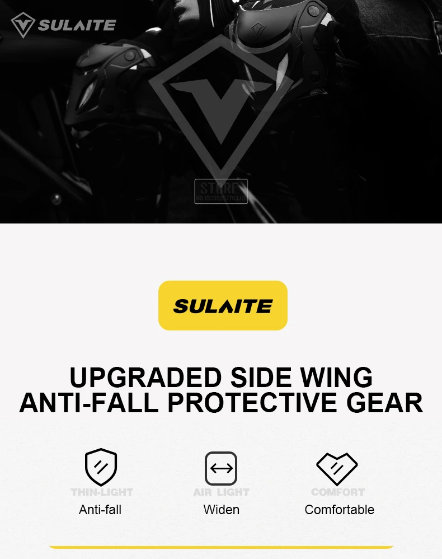442x559 pixels.
Task: Click the yellow SULAITE badge
Action: coord(223,305)
